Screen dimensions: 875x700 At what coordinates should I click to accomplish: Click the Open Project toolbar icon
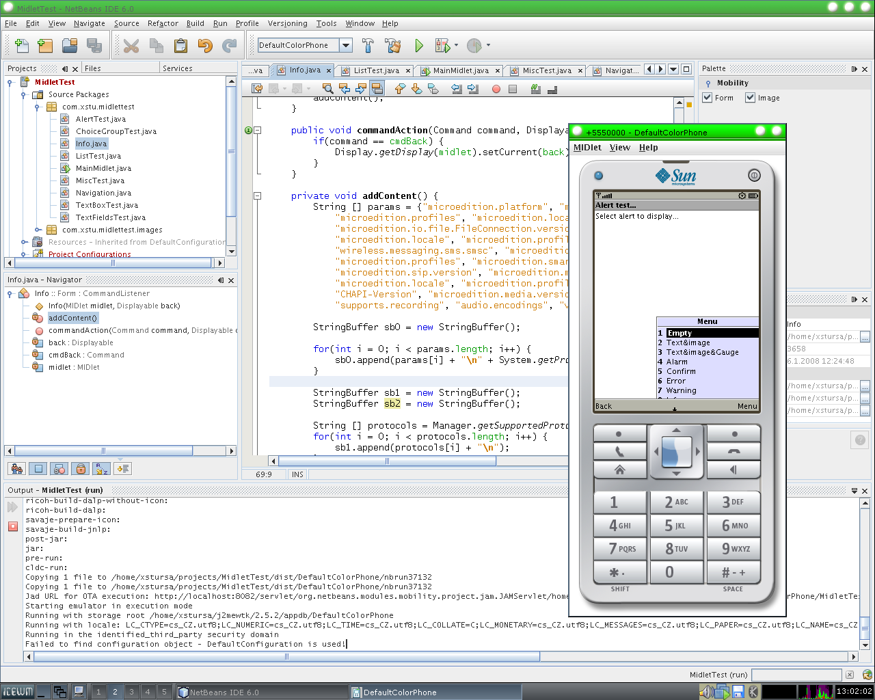pyautogui.click(x=70, y=46)
